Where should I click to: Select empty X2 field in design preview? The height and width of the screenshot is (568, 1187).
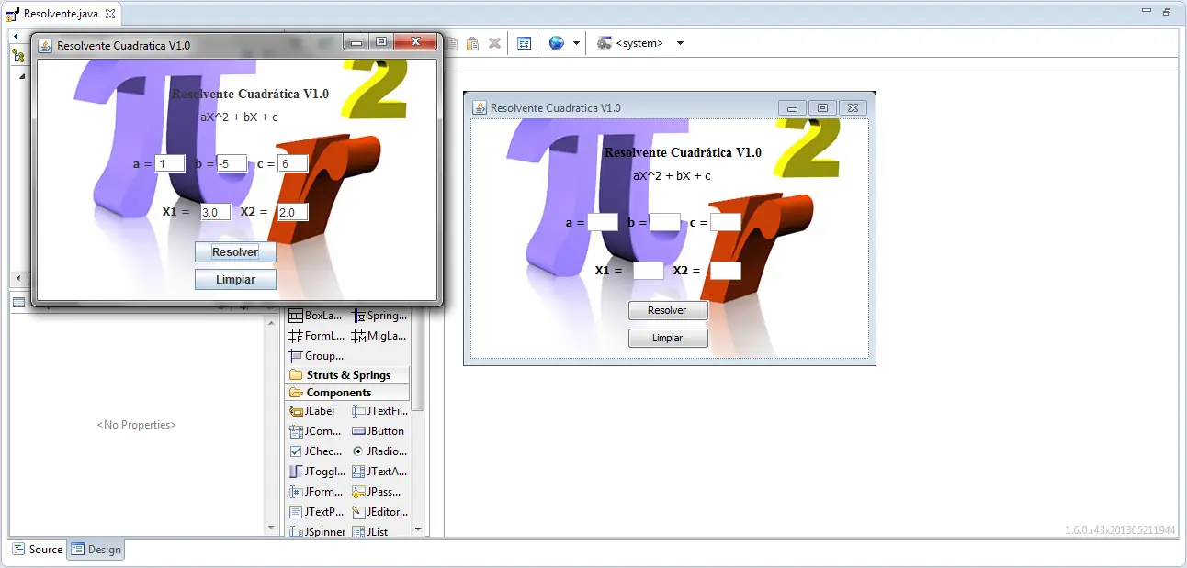726,271
